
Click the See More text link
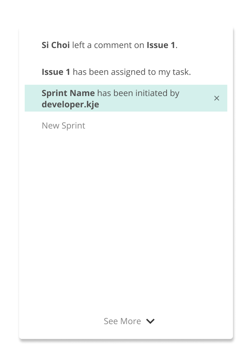122,321
